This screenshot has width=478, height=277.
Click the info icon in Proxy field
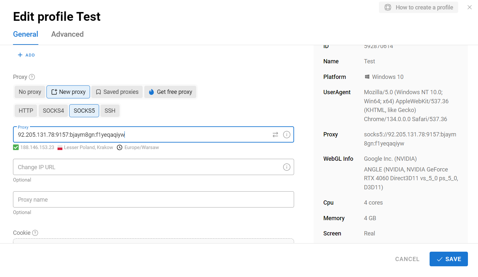[287, 134]
